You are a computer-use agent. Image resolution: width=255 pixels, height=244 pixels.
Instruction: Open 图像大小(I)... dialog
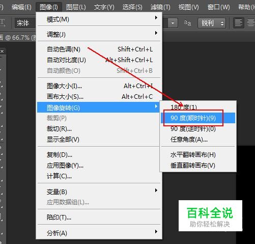[x=99, y=86]
